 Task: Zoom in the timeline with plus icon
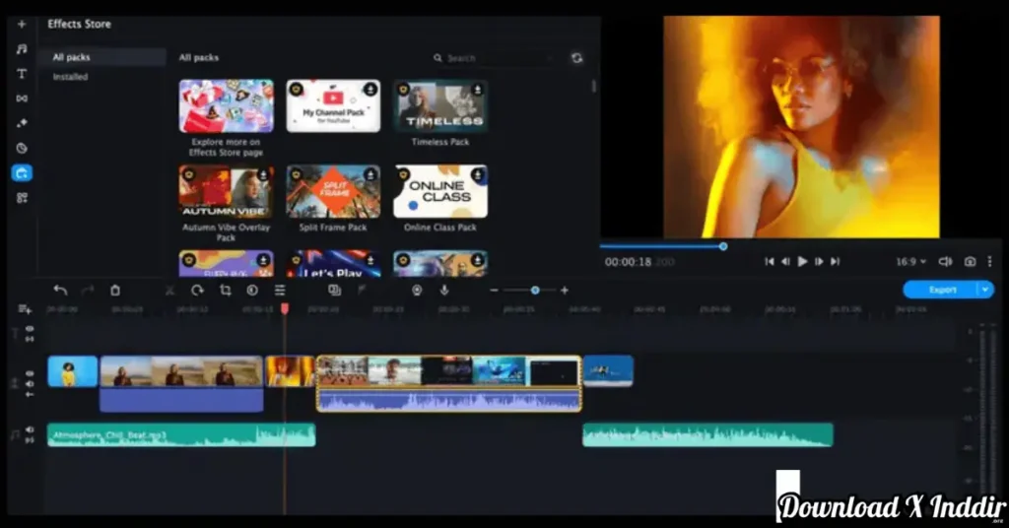(565, 290)
